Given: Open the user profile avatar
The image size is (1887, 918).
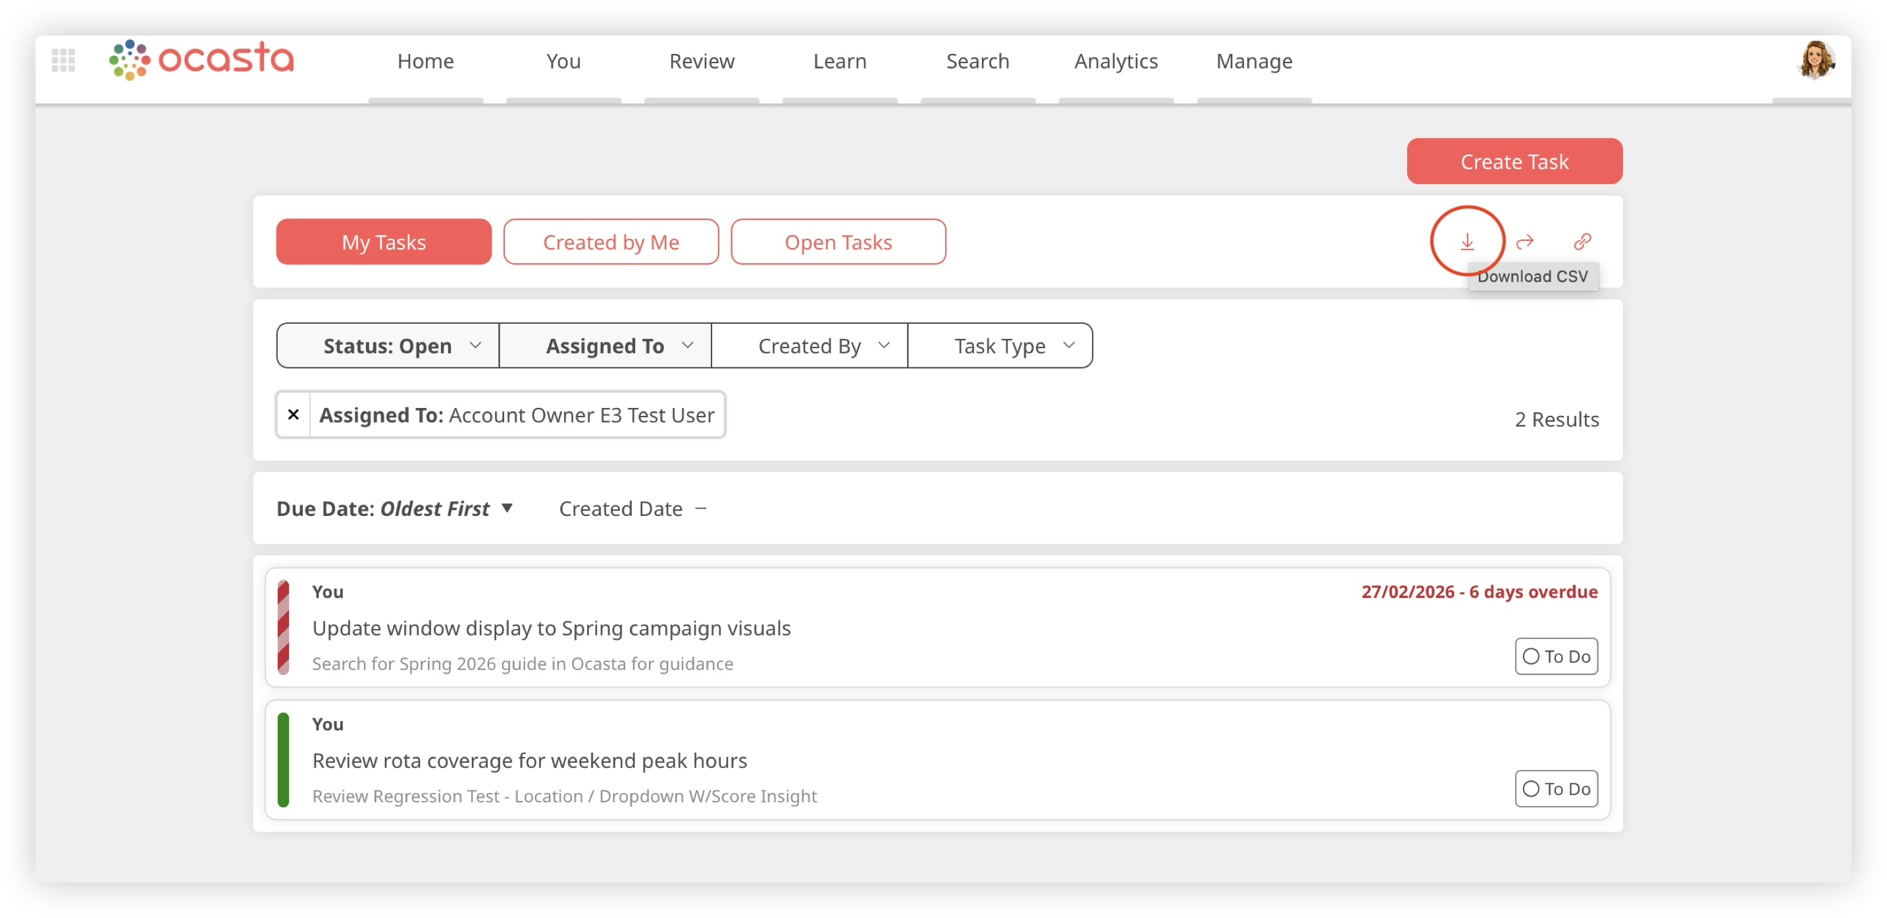Looking at the screenshot, I should (1815, 60).
